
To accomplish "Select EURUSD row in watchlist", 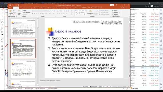I will (145, 17).
